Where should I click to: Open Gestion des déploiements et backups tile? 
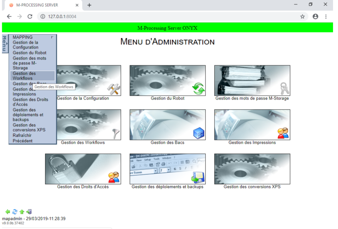tap(167, 169)
